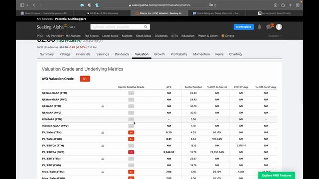Select the Profitability tab
The height and width of the screenshot is (179, 319).
point(179,54)
